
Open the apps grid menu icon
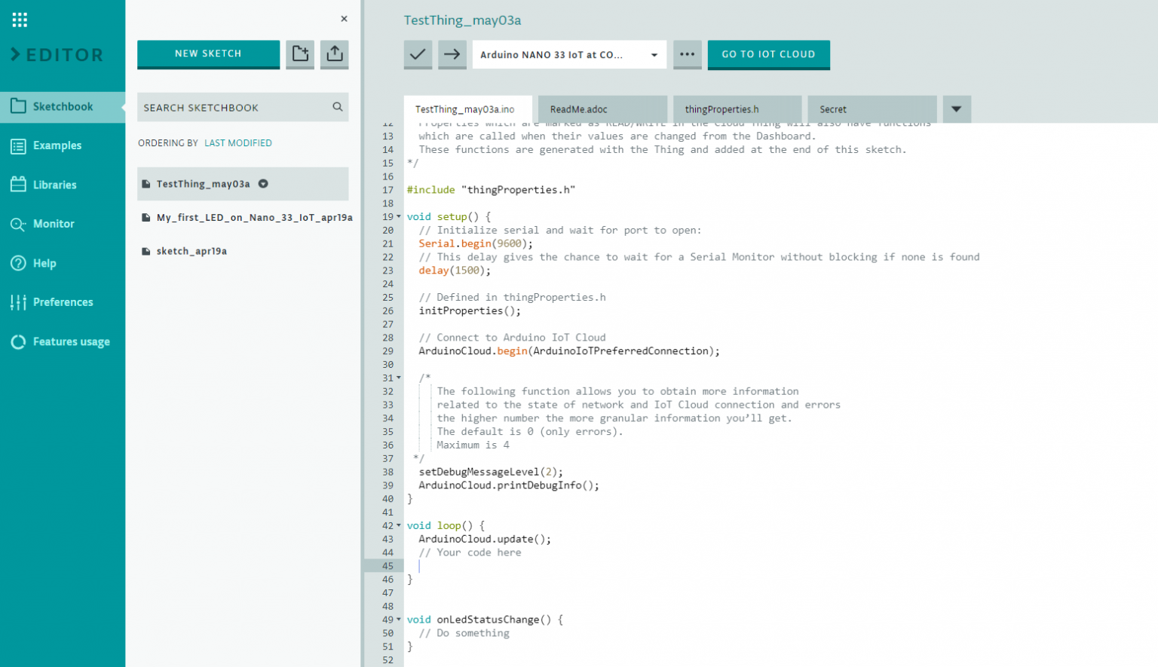20,20
